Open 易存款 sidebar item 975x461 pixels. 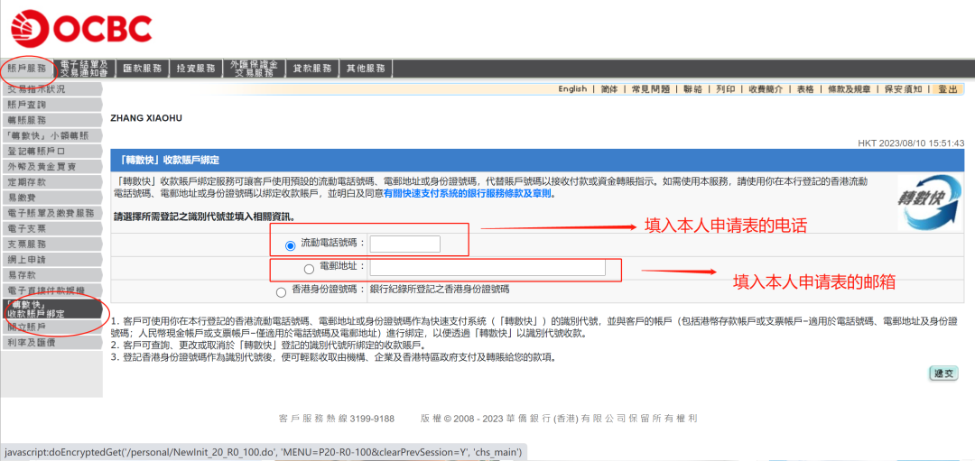click(51, 275)
